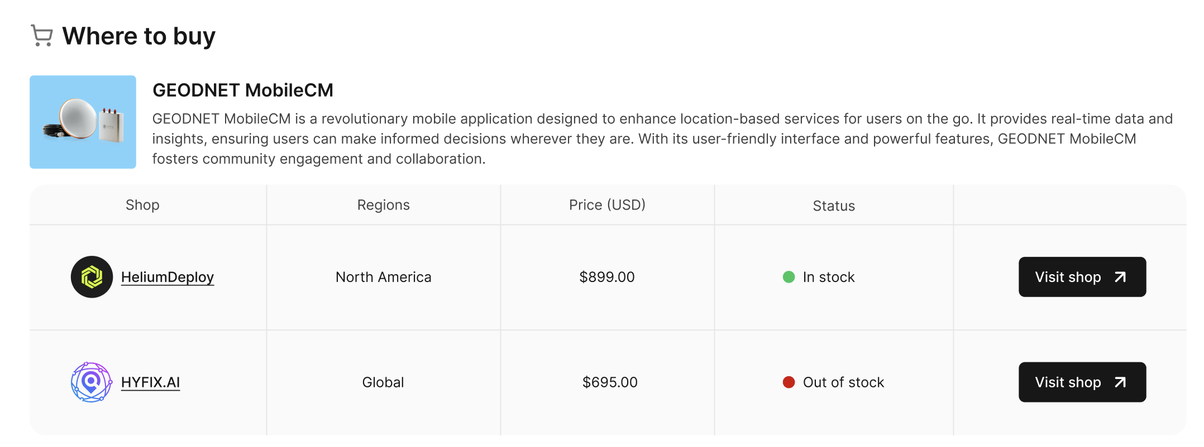Open the HeliumDeploy shop link
Image resolution: width=1204 pixels, height=447 pixels.
tap(168, 277)
